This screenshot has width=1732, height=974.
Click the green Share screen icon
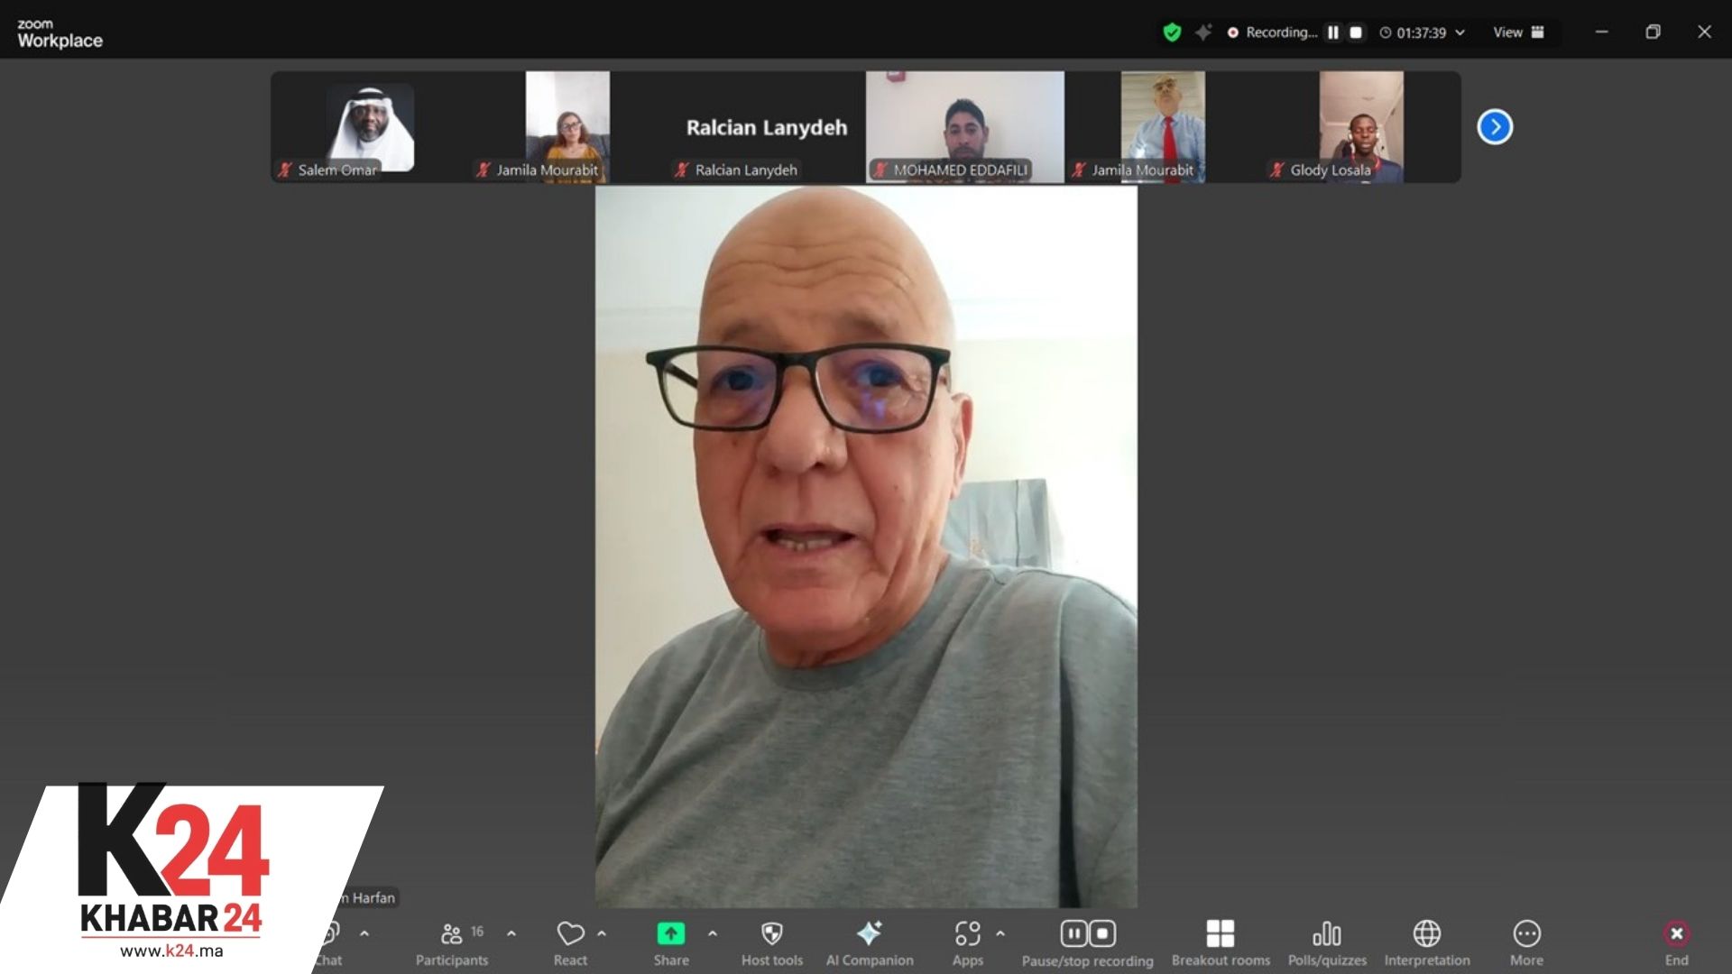[x=670, y=934]
